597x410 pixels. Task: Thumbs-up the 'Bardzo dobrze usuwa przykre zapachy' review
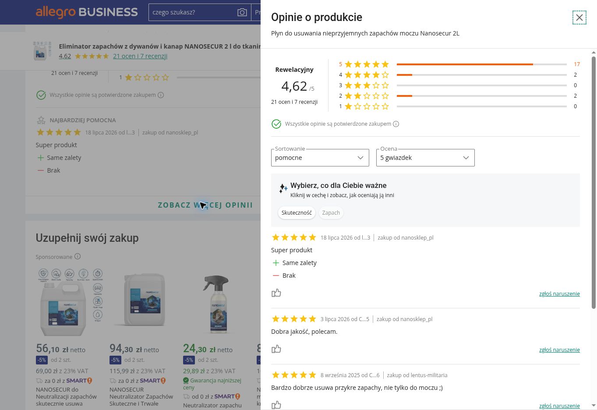tap(276, 405)
